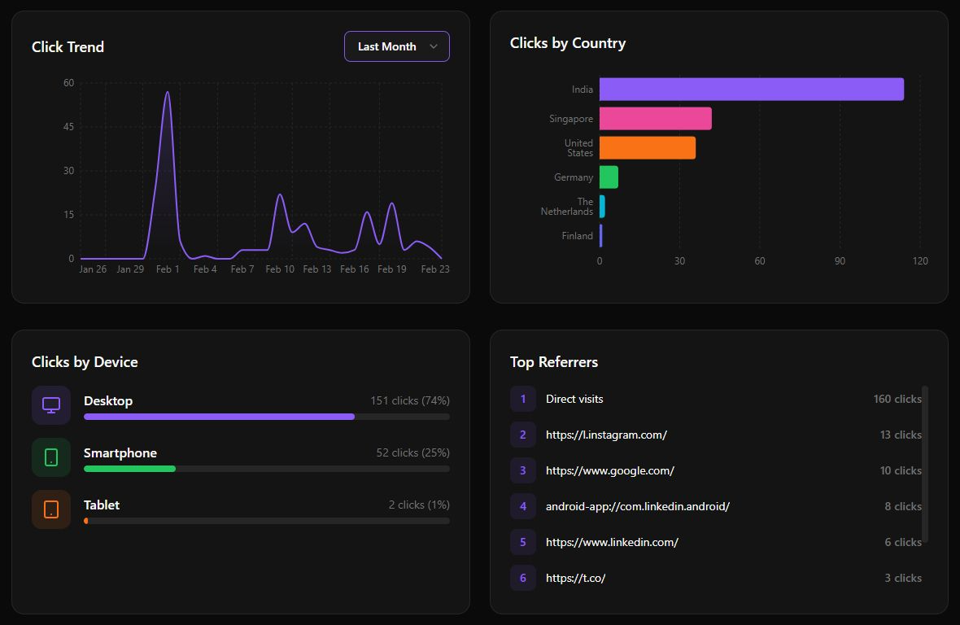The width and height of the screenshot is (960, 625).
Task: Toggle the Germany bar in Clicks by Country
Action: (x=609, y=177)
